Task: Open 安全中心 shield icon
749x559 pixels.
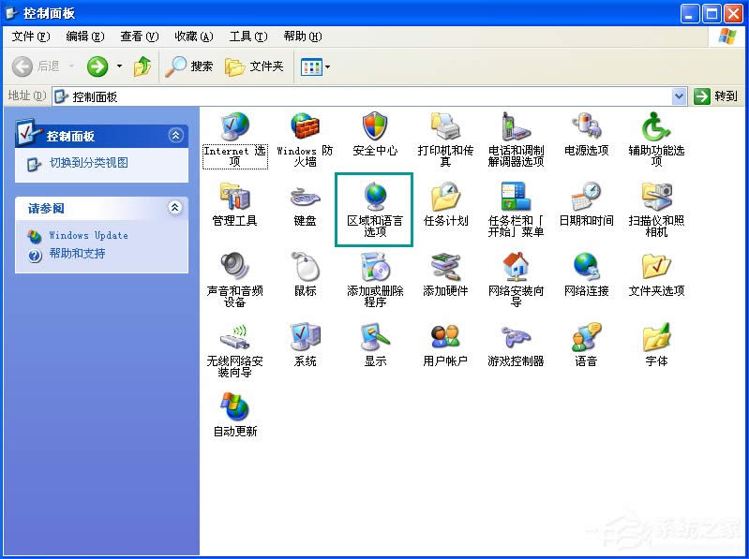Action: 375,127
